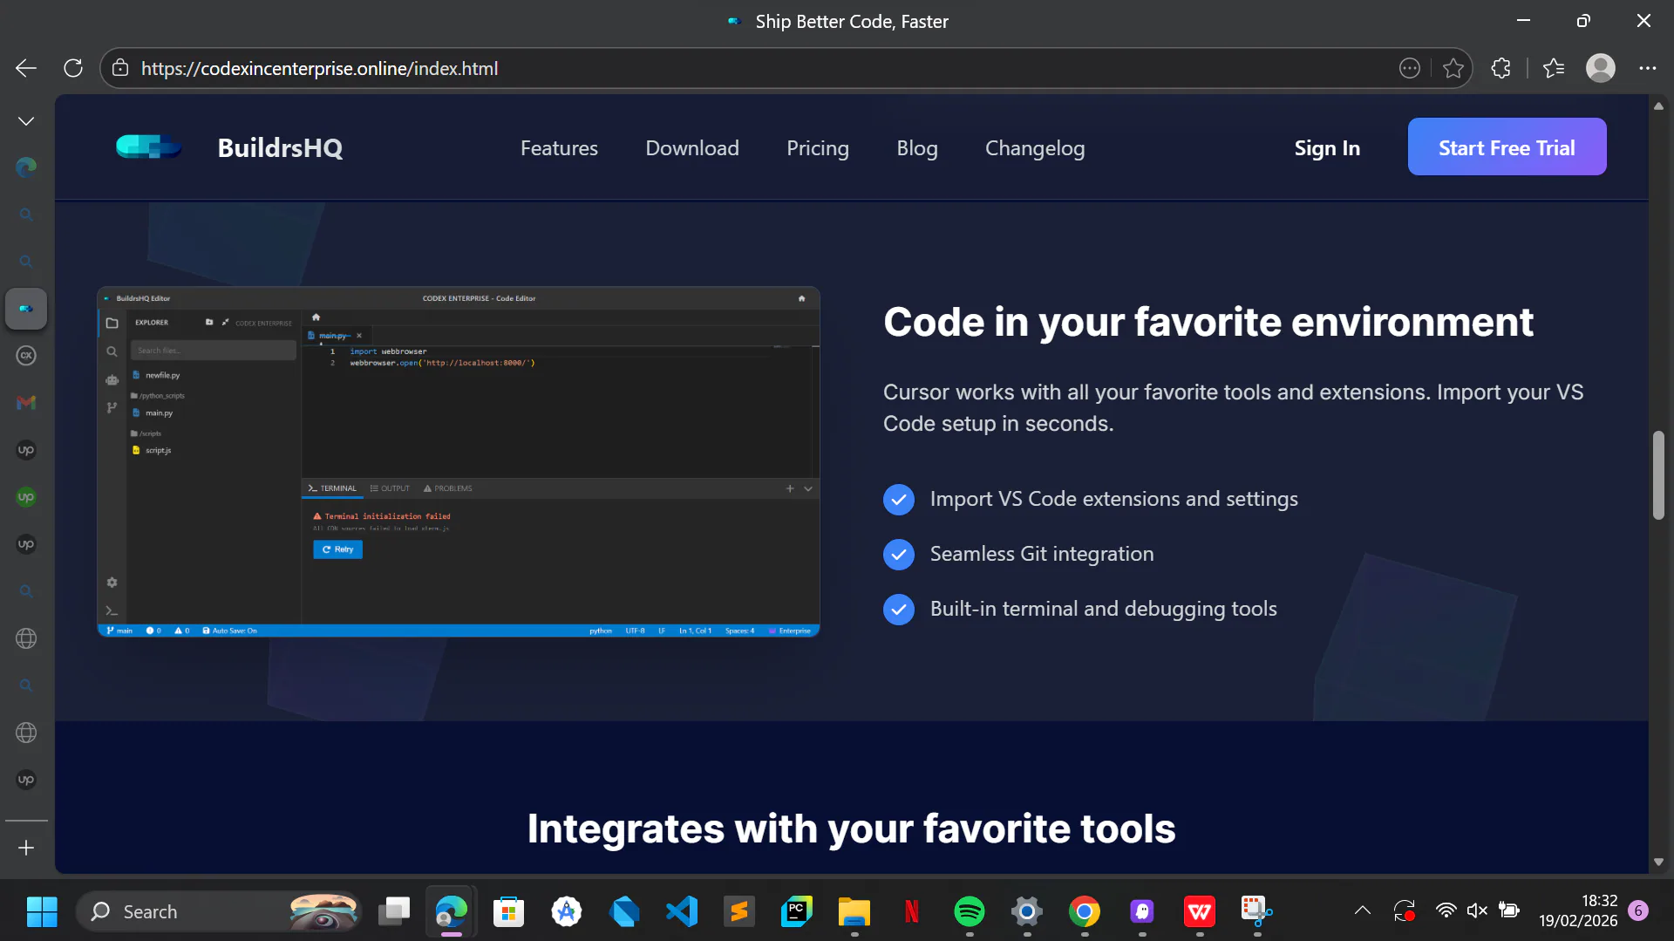The image size is (1674, 941).
Task: Click the BuildrsHQ brand name
Action: [x=280, y=148]
